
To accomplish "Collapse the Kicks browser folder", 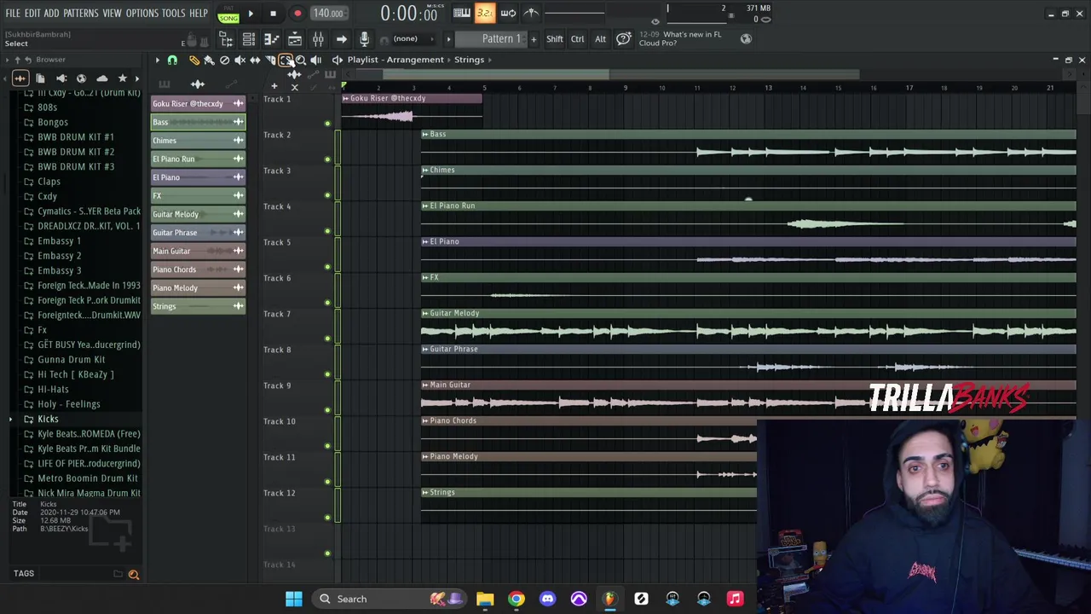I will click(48, 419).
